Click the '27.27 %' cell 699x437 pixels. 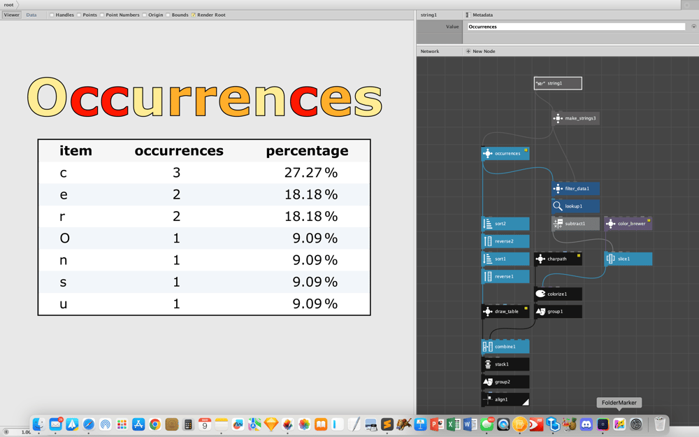pos(311,173)
